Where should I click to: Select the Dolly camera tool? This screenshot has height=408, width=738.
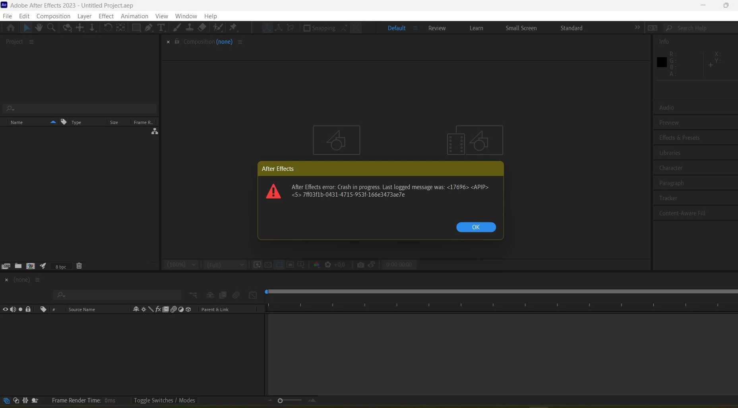point(92,27)
